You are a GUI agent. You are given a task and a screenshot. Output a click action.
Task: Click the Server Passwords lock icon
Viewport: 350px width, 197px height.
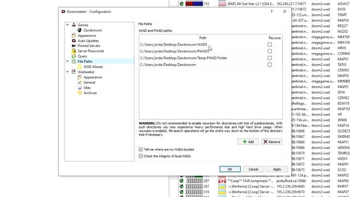point(74,51)
